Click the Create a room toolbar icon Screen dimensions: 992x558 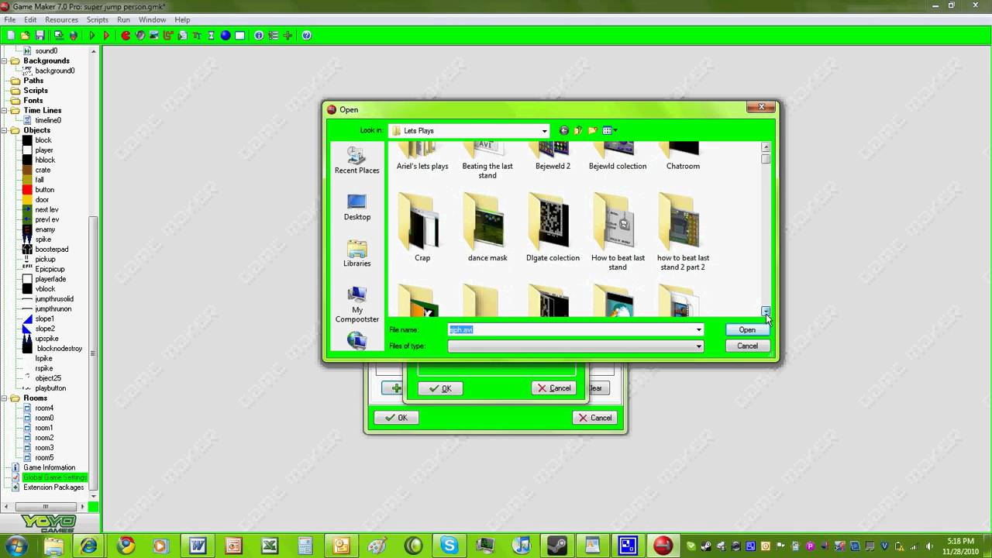point(240,36)
